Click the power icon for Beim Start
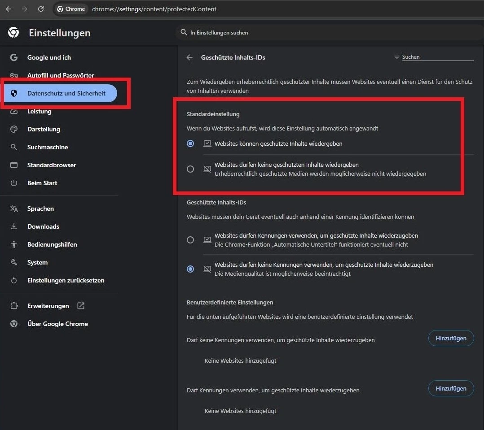The width and height of the screenshot is (484, 430). [x=13, y=183]
